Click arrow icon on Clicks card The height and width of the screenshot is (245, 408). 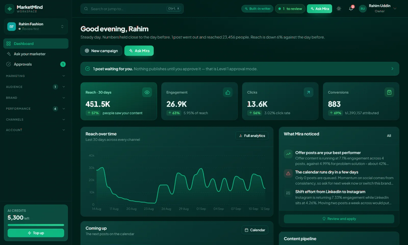tap(308, 92)
